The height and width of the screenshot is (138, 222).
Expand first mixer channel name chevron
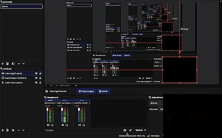[x=55, y=103]
